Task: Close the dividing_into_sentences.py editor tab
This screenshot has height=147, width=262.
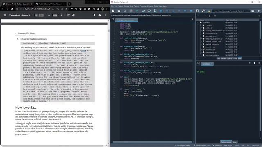Action: pos(136,20)
